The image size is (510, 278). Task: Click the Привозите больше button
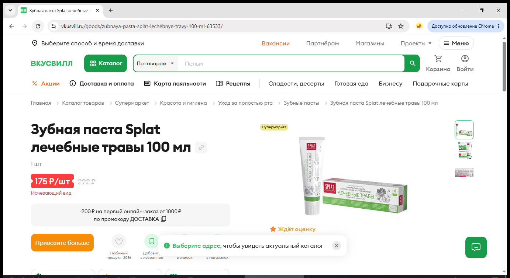62,243
